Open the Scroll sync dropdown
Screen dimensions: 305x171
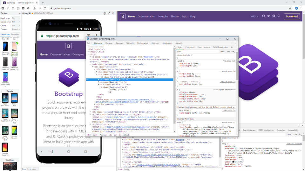pos(16,18)
